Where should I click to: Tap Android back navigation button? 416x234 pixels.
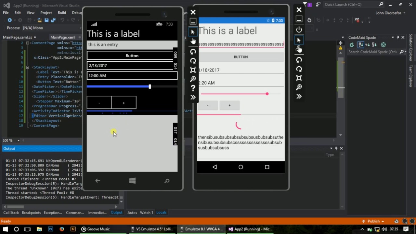pos(214,167)
